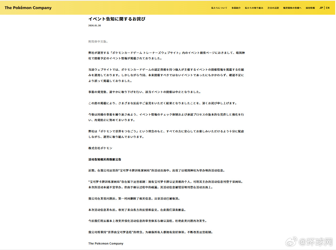Click the 附简体中文版 link

coord(98,41)
